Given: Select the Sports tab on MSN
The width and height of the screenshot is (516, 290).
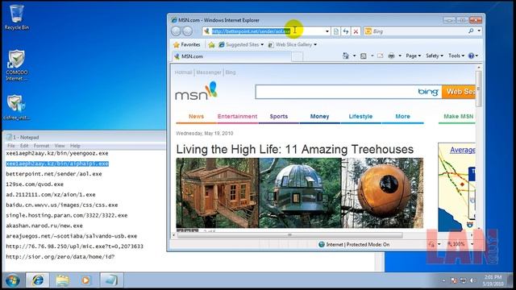Looking at the screenshot, I should tap(279, 116).
